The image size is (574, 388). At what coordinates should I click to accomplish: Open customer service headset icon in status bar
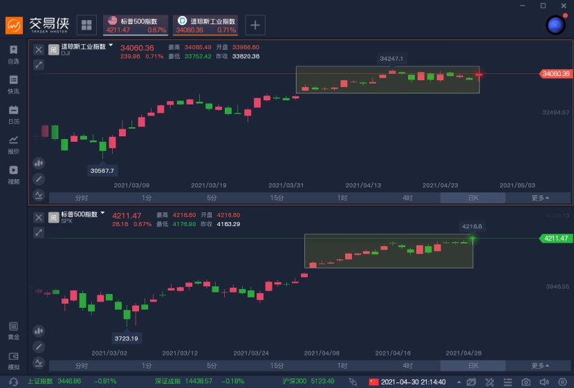click(x=13, y=382)
